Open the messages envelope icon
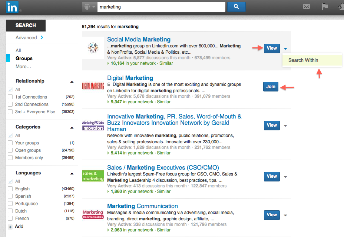This screenshot has width=344, height=237. 306,7
